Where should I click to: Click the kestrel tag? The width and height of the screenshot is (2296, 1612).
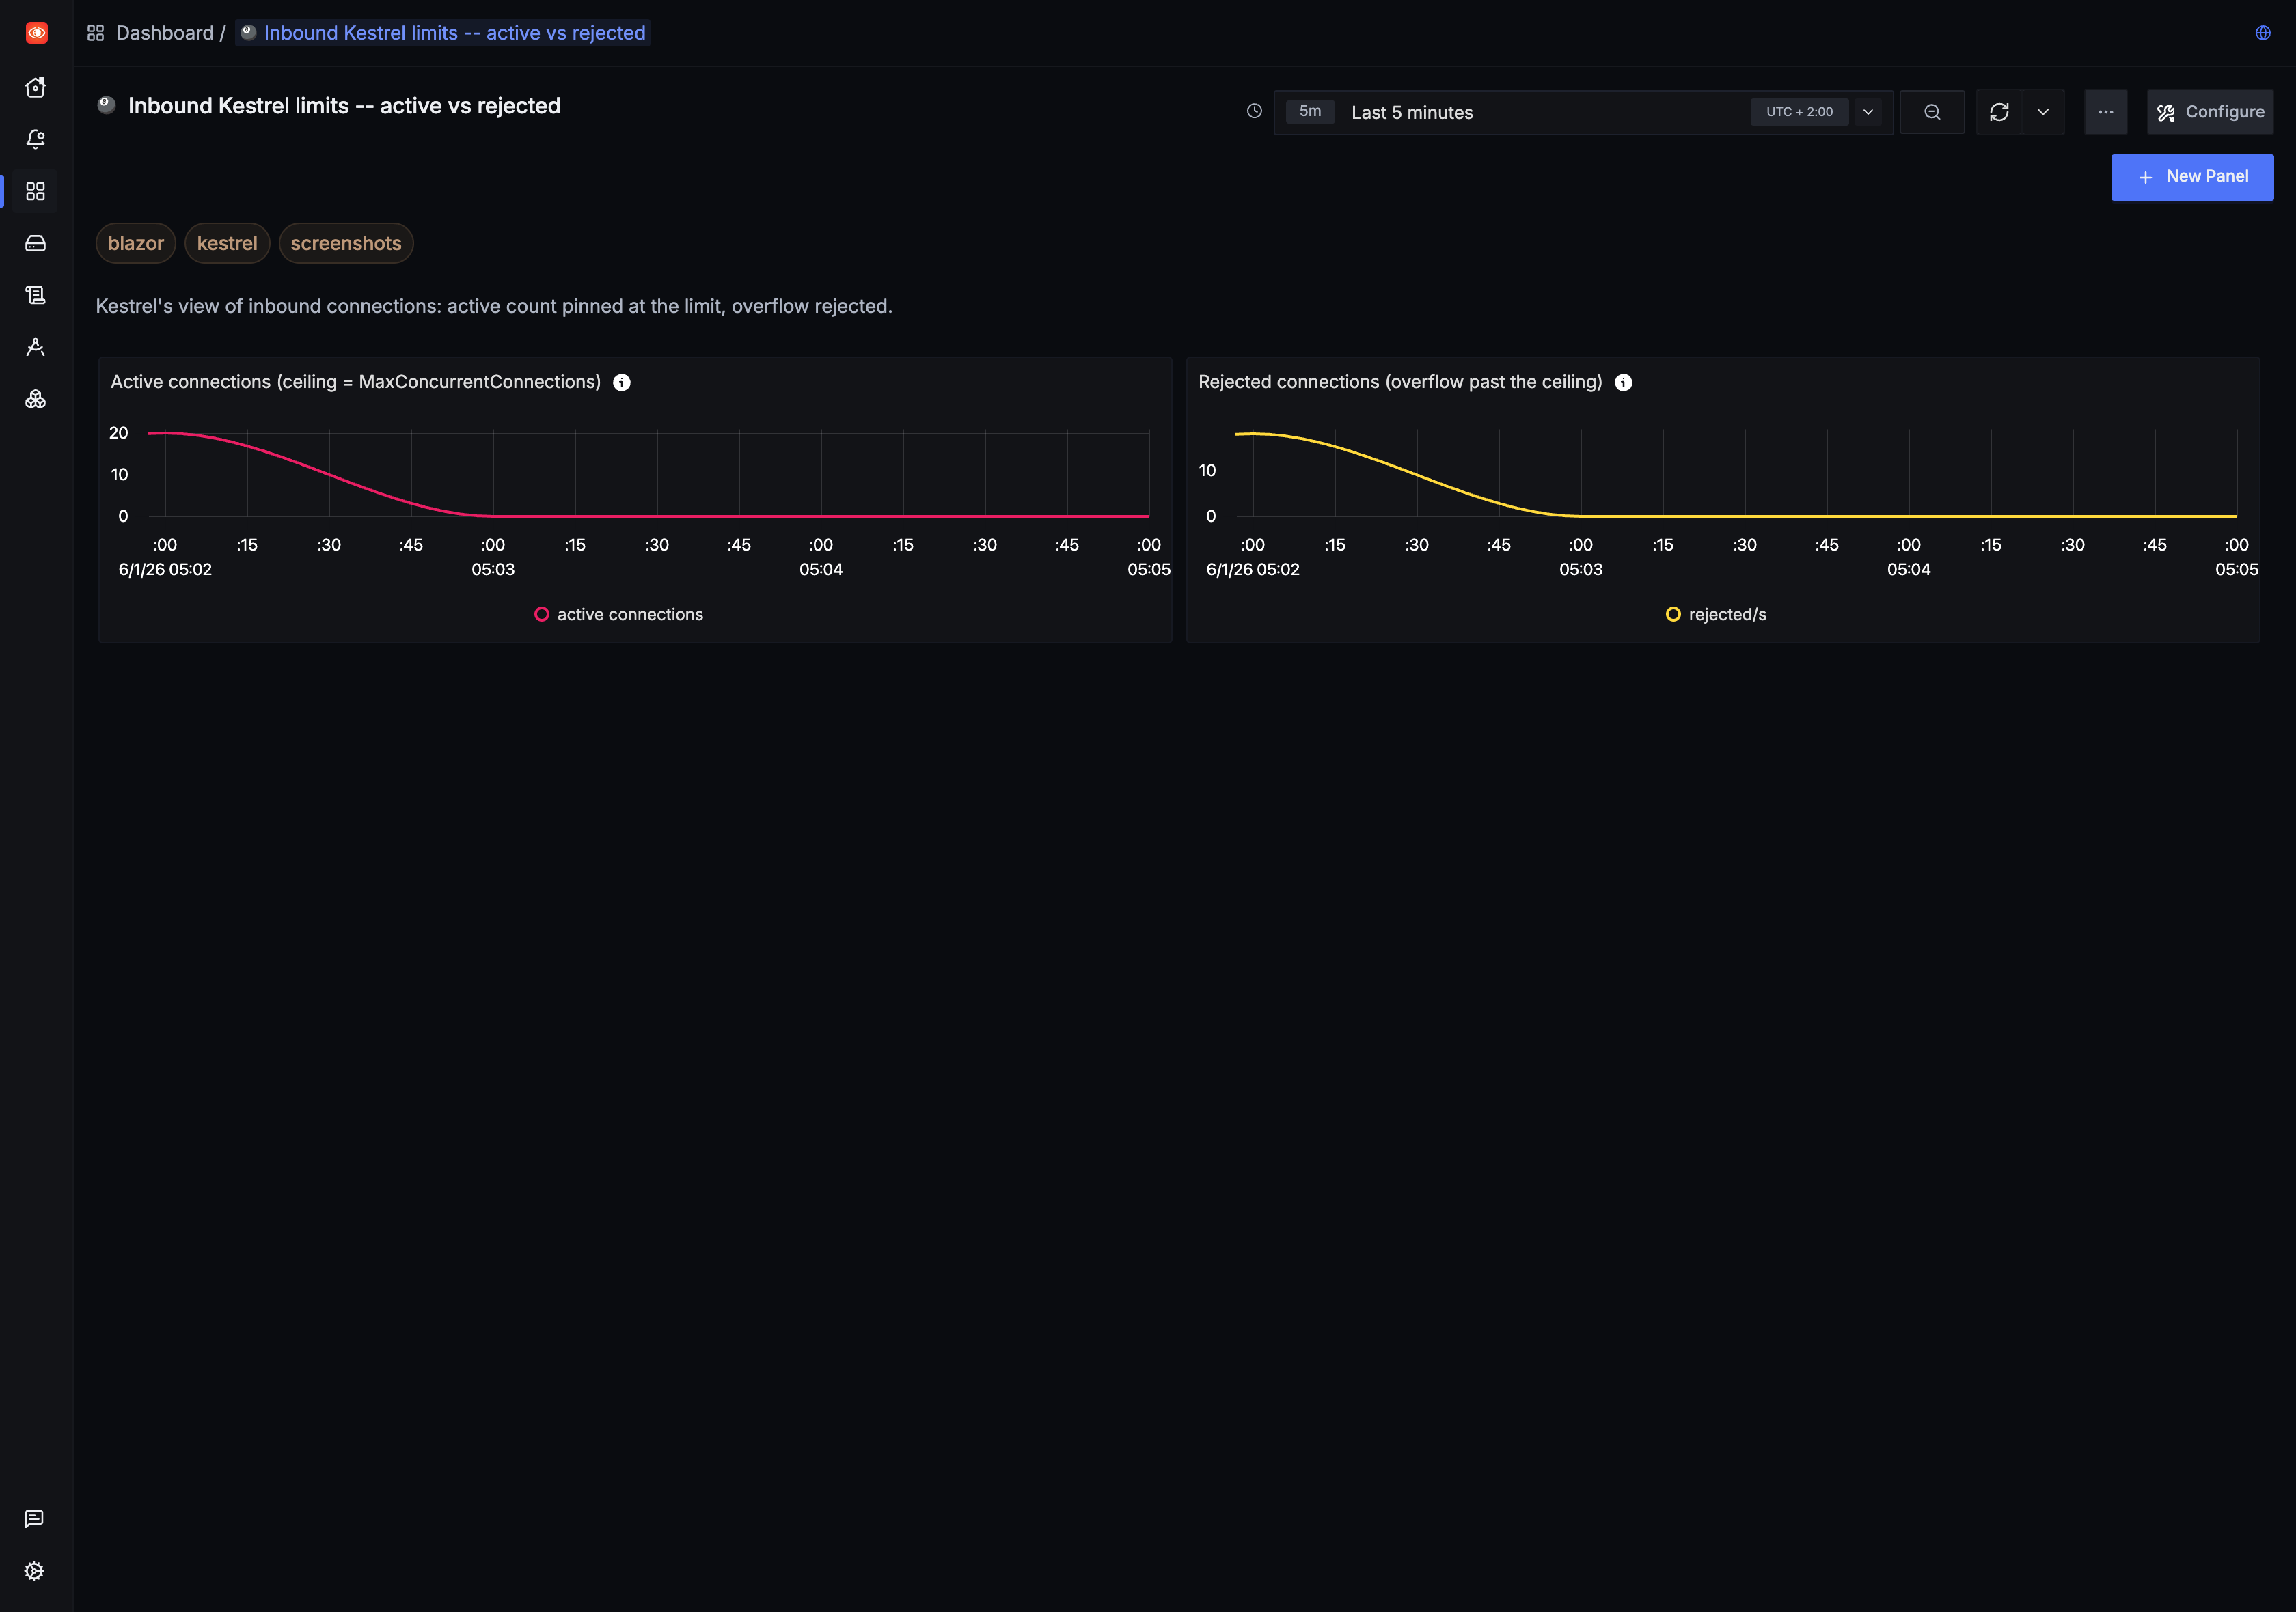(227, 243)
